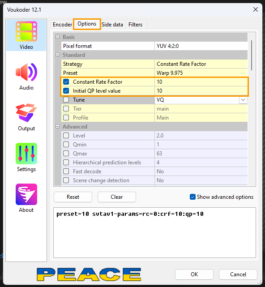The image size is (265, 287).
Task: Click the Reset button
Action: coord(73,197)
